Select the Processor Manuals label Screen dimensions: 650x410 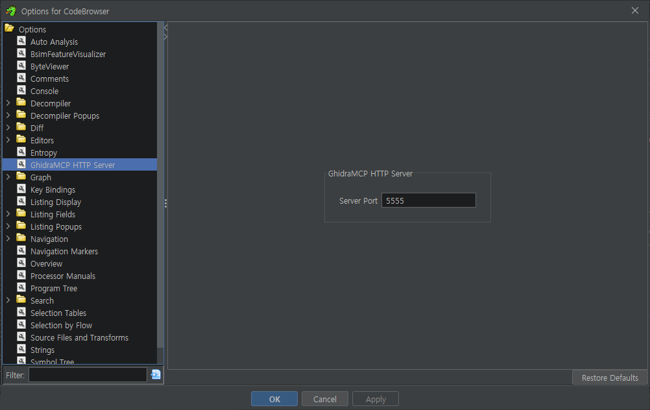(x=62, y=276)
